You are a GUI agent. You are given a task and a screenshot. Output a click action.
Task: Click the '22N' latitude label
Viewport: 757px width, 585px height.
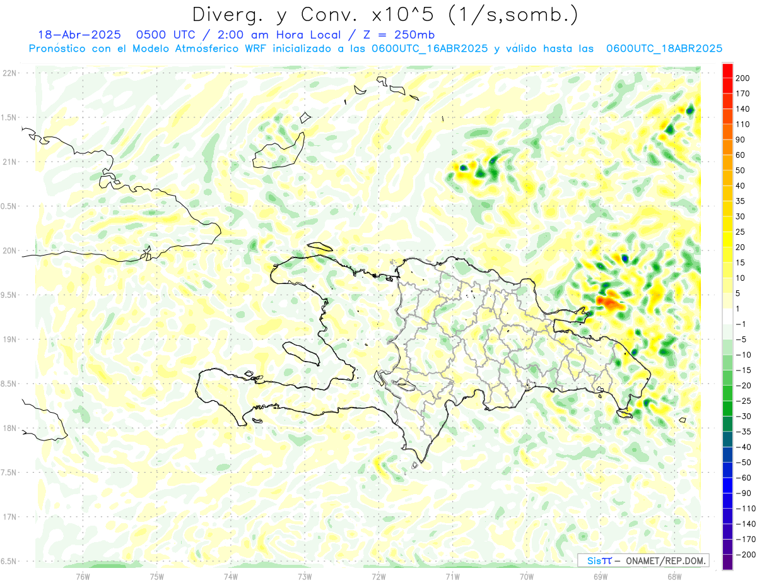pos(9,73)
